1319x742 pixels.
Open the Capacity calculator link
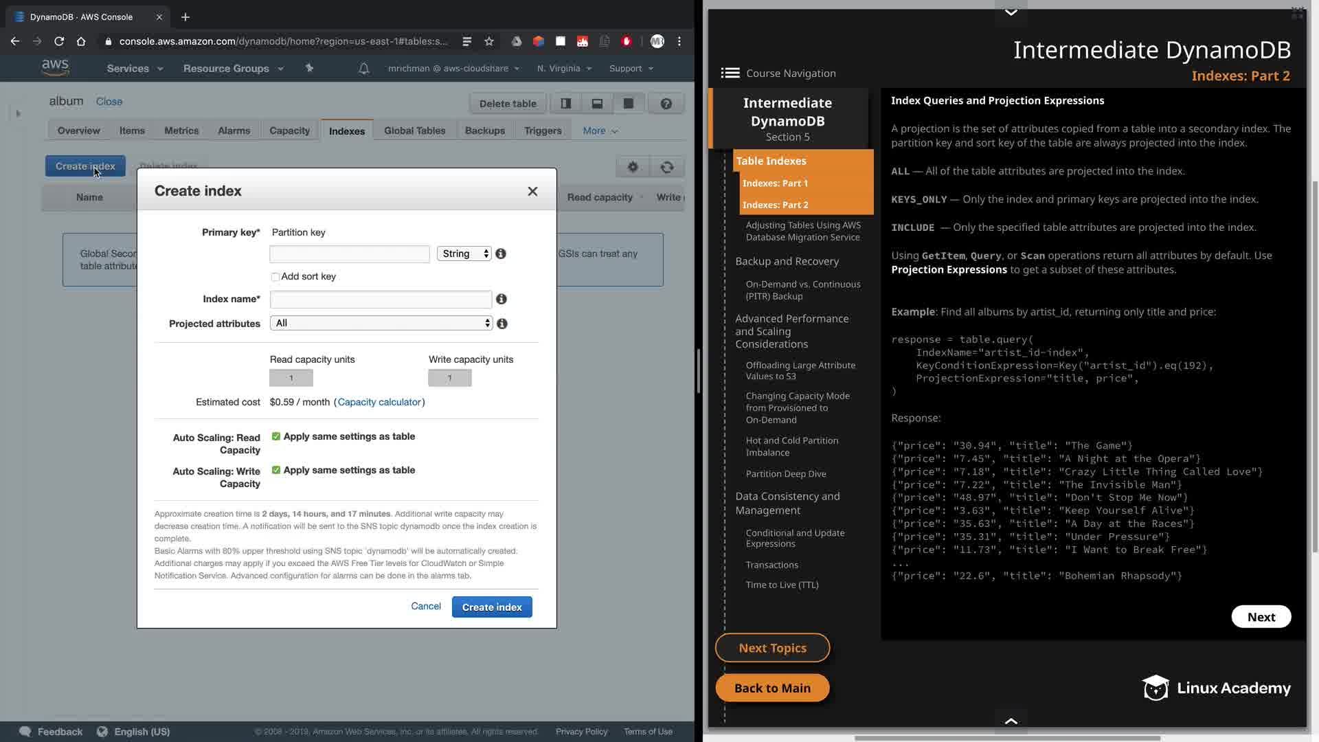[379, 402]
